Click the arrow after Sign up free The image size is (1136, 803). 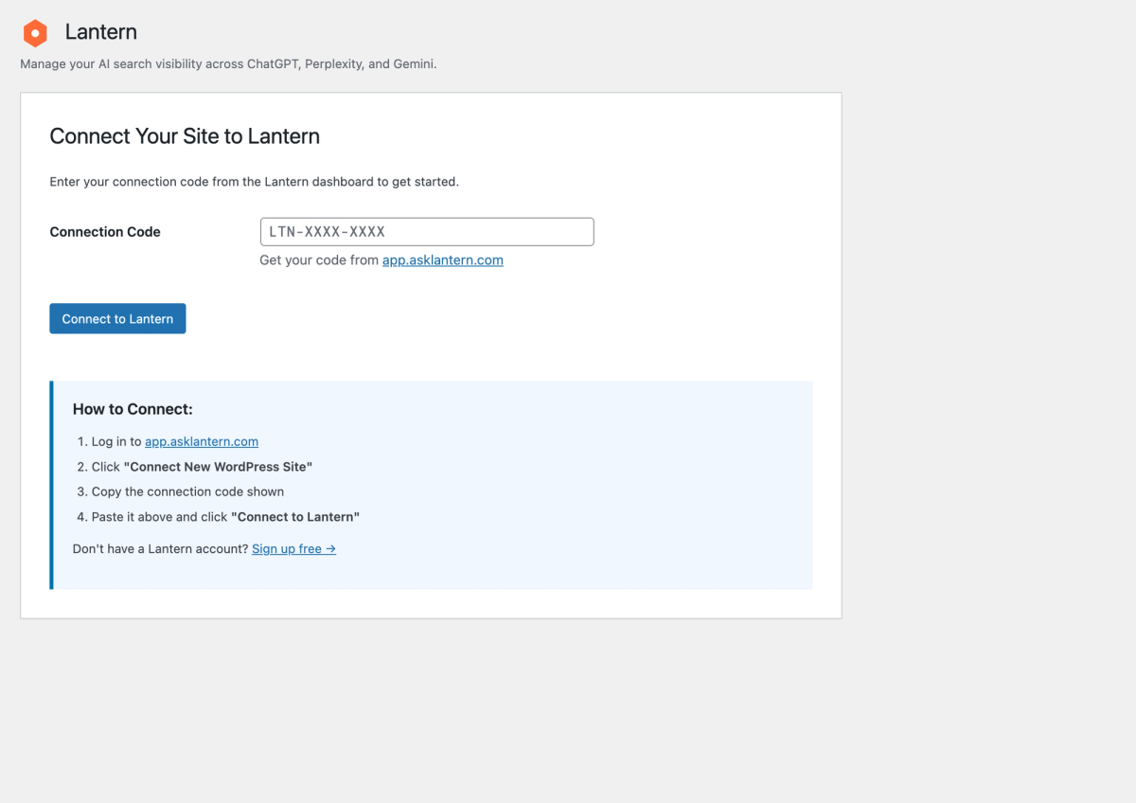point(330,548)
